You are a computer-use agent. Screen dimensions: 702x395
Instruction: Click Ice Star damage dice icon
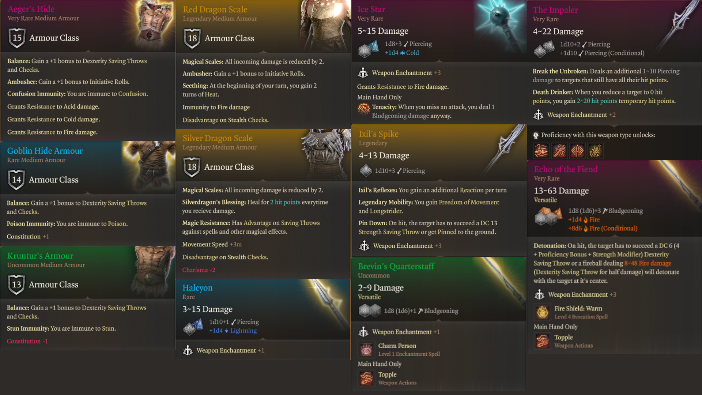tap(368, 49)
